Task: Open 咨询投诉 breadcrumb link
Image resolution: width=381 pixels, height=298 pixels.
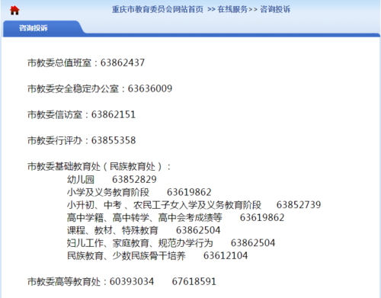Action: click(x=275, y=9)
